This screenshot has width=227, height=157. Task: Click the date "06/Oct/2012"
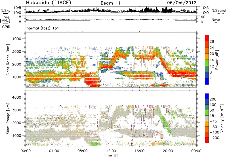(182, 3)
